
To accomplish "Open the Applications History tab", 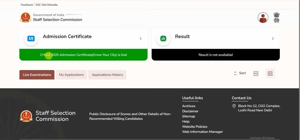I will [107, 75].
